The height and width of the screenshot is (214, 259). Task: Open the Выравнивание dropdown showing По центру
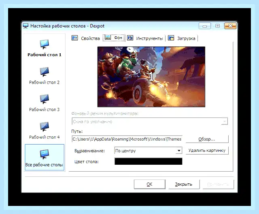coord(149,151)
